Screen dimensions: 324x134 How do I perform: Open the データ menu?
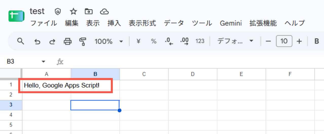pyautogui.click(x=174, y=23)
